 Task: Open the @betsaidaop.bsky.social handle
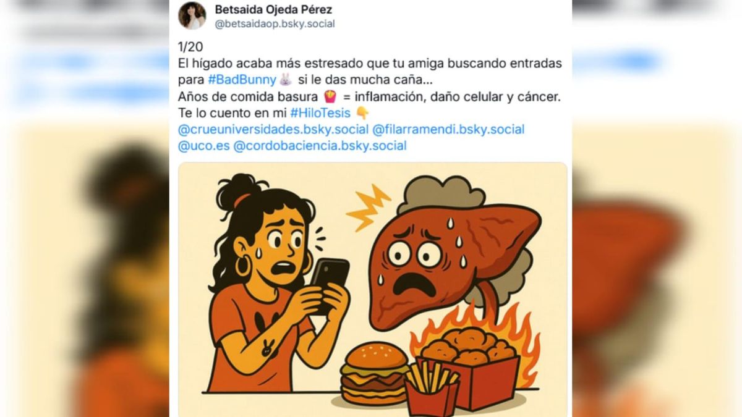(275, 24)
